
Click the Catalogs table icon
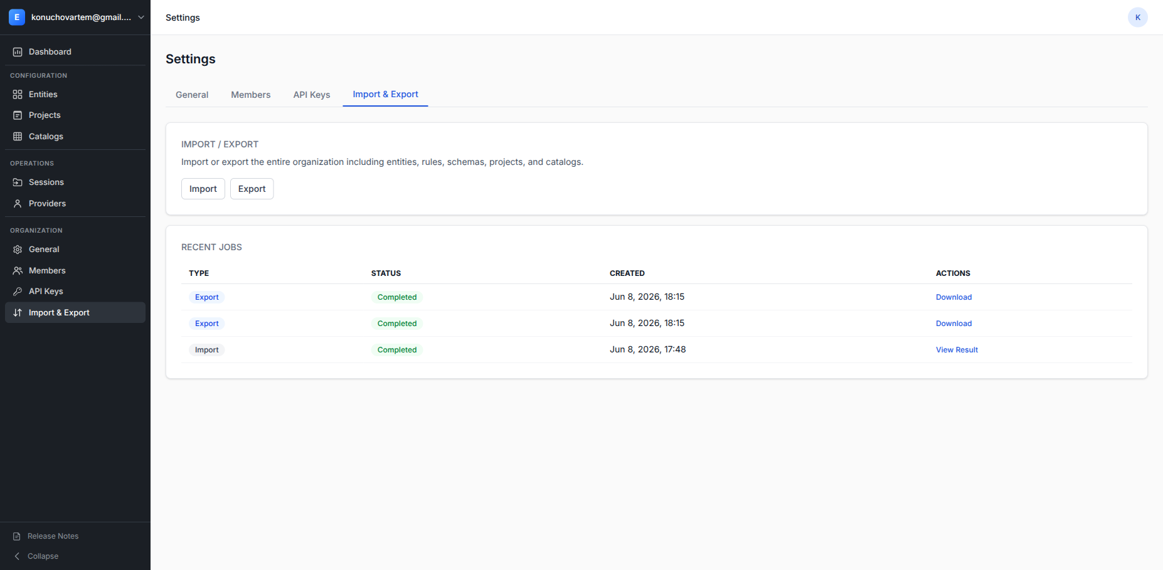coord(18,137)
